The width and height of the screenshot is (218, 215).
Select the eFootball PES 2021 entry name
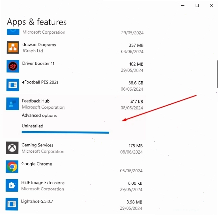click(x=40, y=82)
